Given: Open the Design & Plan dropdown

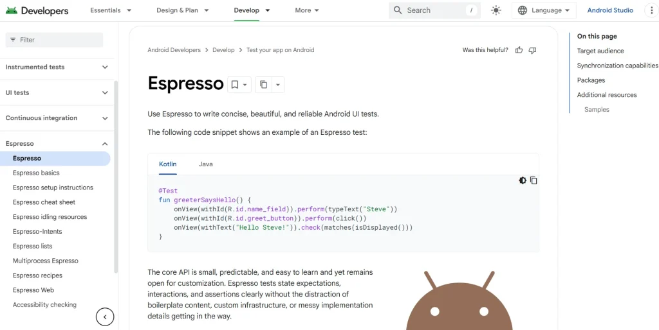Looking at the screenshot, I should point(183,10).
